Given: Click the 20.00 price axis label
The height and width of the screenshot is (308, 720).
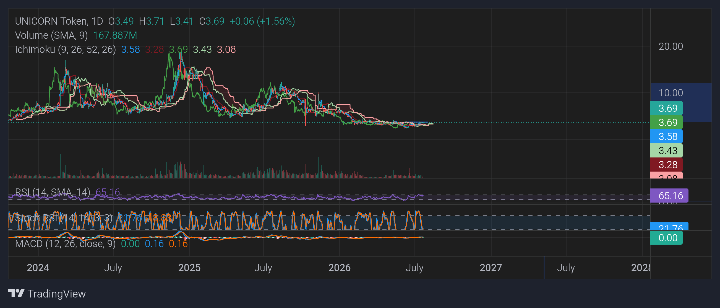Looking at the screenshot, I should (671, 46).
